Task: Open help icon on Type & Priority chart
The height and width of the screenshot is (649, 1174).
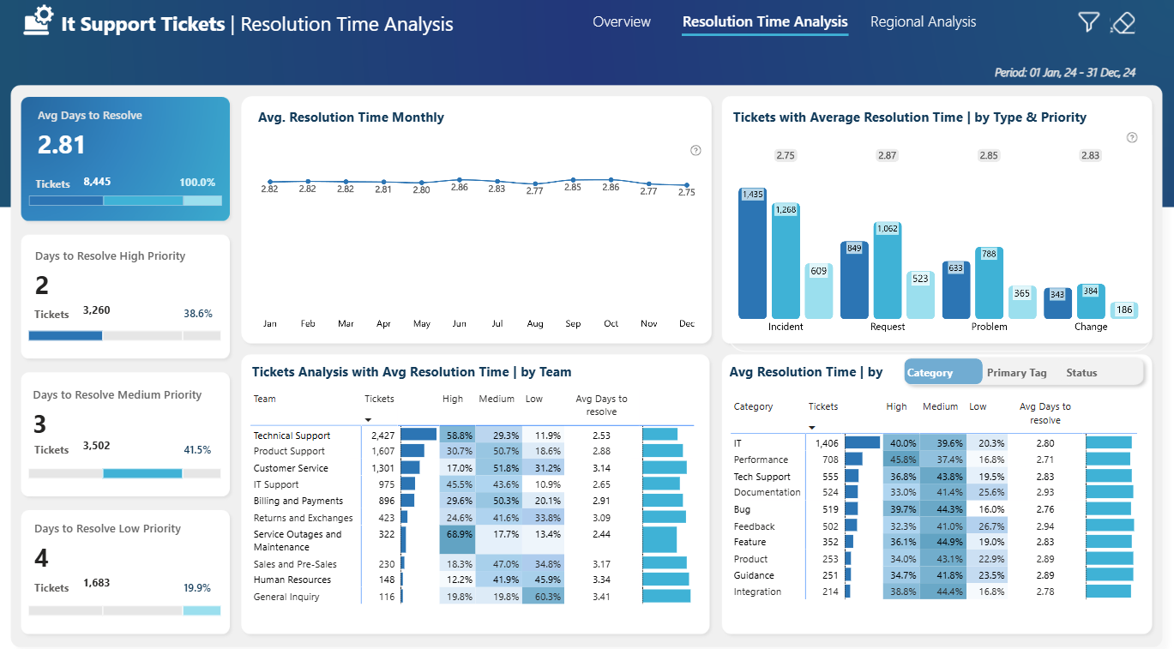Action: click(x=1131, y=137)
